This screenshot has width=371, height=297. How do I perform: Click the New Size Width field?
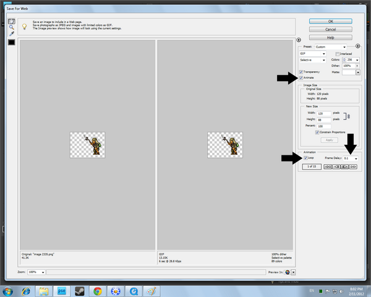[x=323, y=113]
